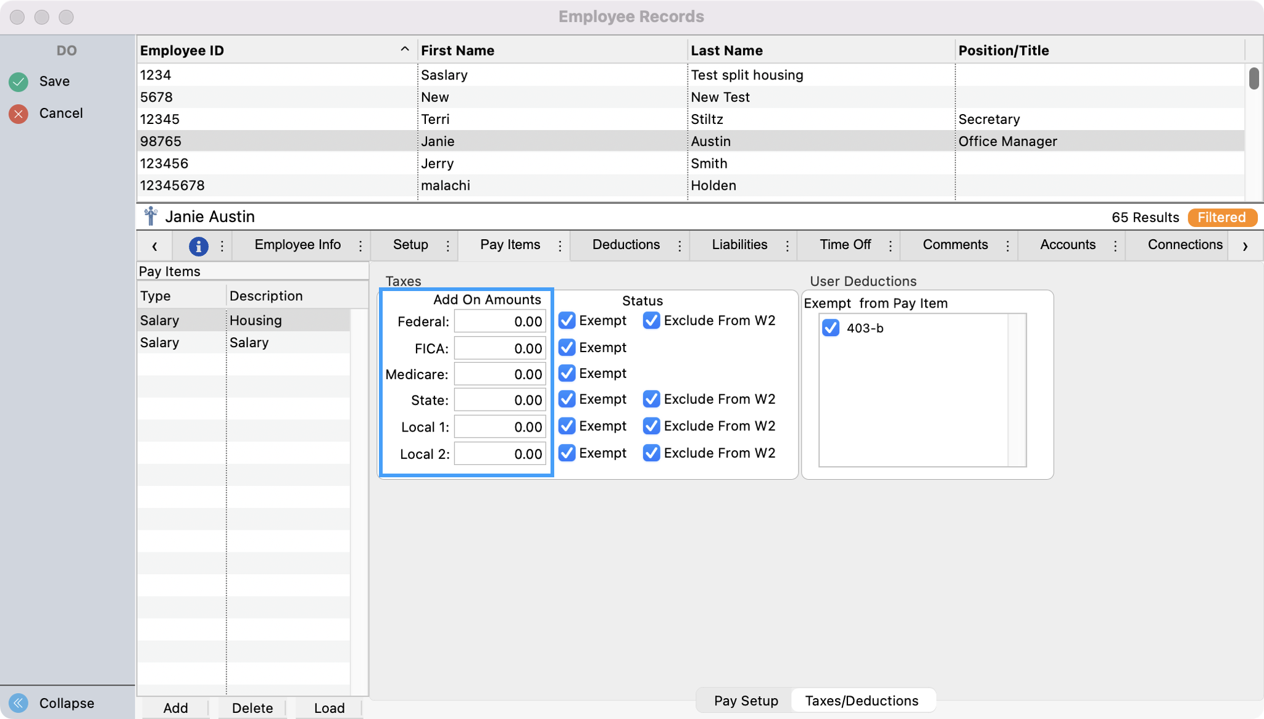Click the blue info circle icon
Screen dimensions: 1264x719
pyautogui.click(x=198, y=246)
